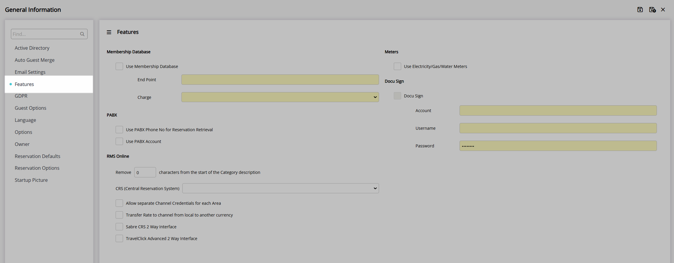Click the Docu Sign Account field
Screen dimensions: 674x263
(x=558, y=111)
